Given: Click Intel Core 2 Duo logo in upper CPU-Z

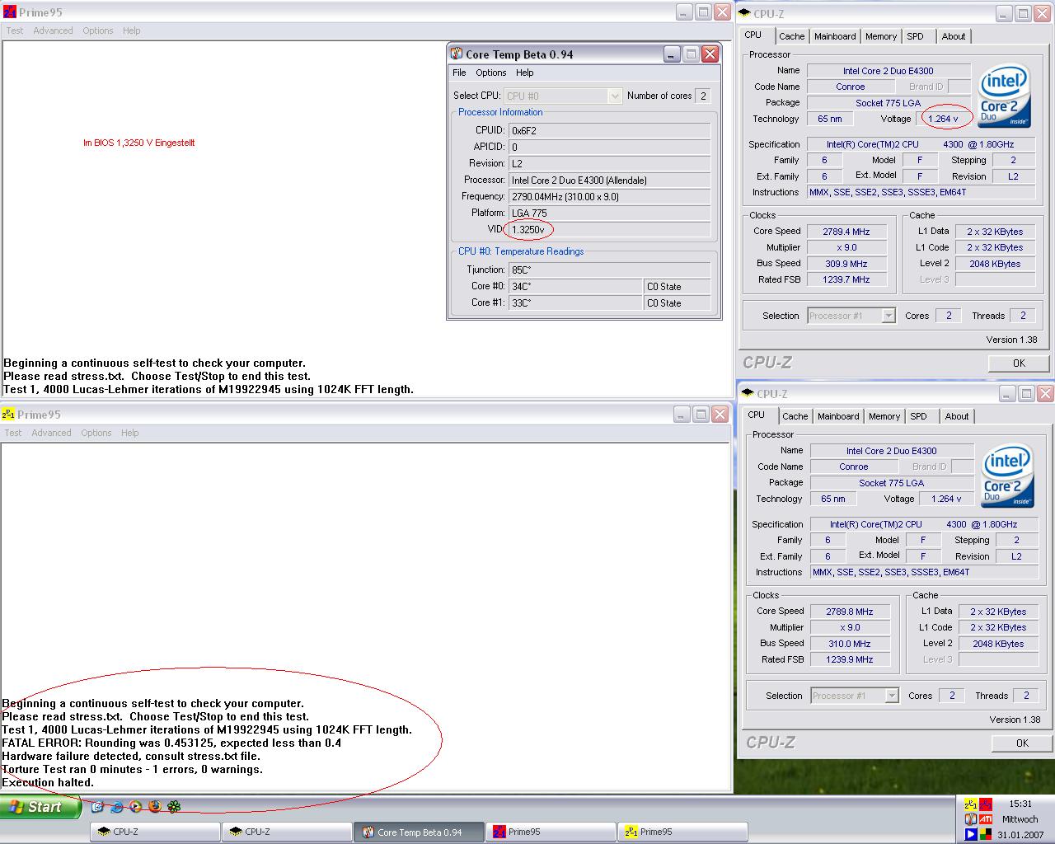Looking at the screenshot, I should point(1004,96).
